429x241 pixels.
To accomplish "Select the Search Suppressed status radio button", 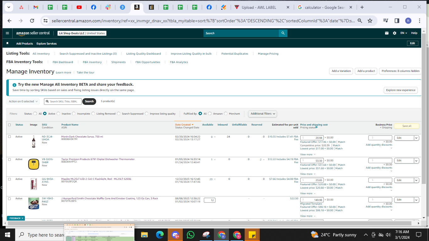I will pos(119,114).
